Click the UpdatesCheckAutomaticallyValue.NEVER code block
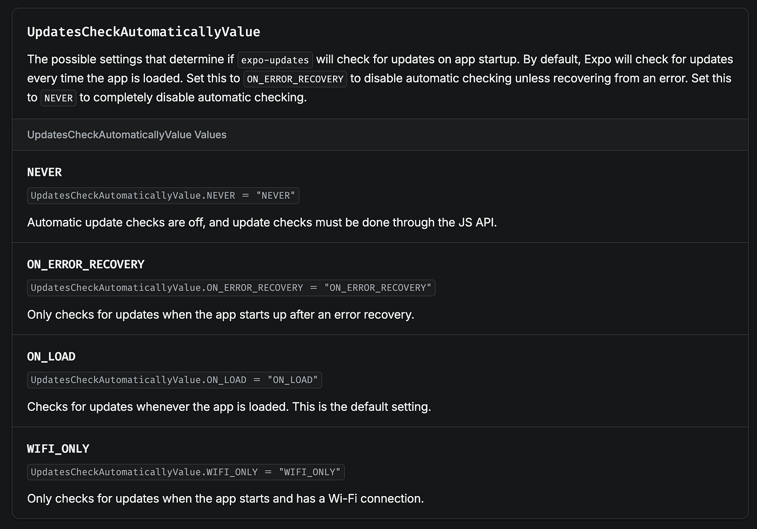This screenshot has height=529, width=757. [x=163, y=196]
